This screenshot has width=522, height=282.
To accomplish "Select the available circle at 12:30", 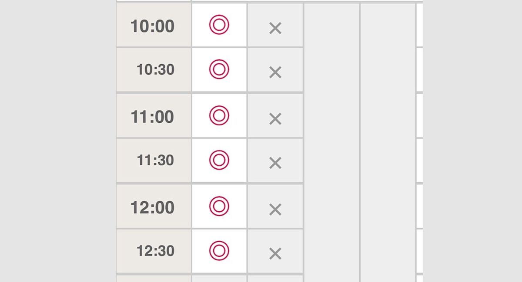I will (x=219, y=251).
